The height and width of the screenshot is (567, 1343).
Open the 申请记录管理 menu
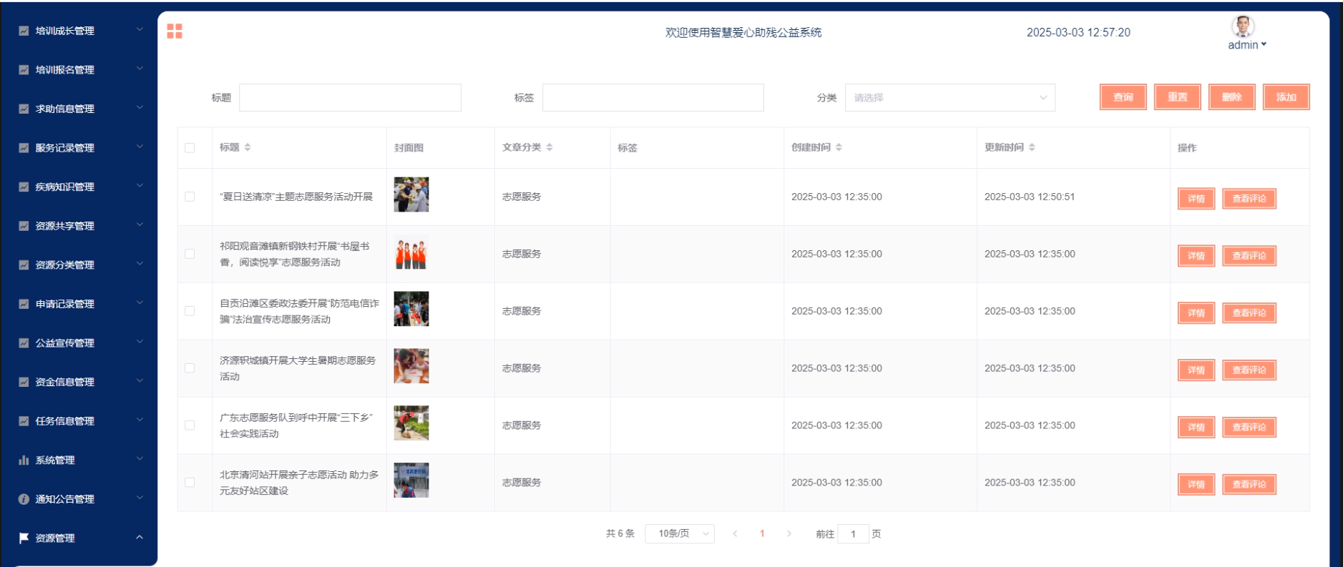click(79, 304)
